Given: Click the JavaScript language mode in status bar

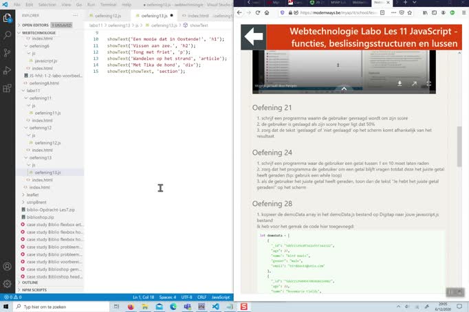Looking at the screenshot, I should point(220,297).
